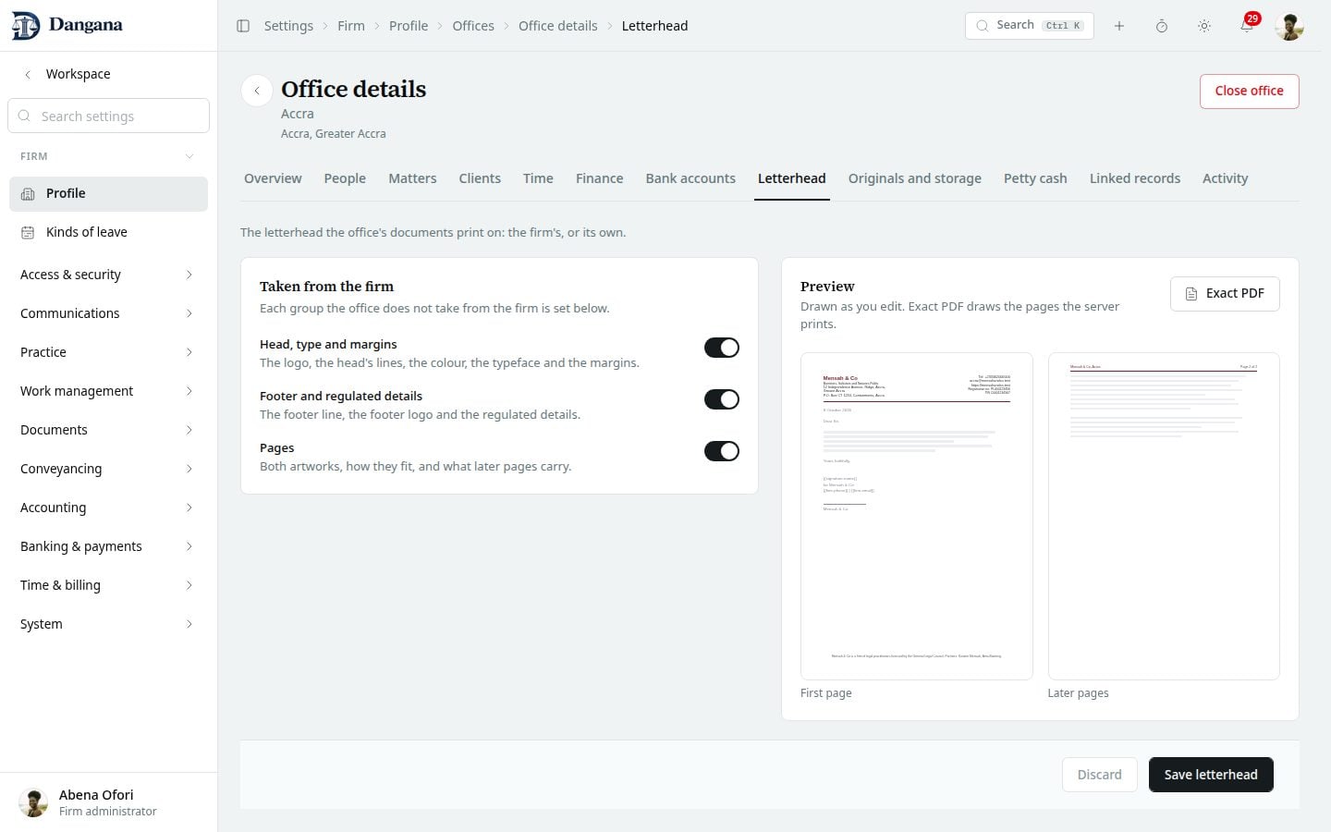Click the back chevron next to Workspace
The height and width of the screenshot is (832, 1331).
28,74
